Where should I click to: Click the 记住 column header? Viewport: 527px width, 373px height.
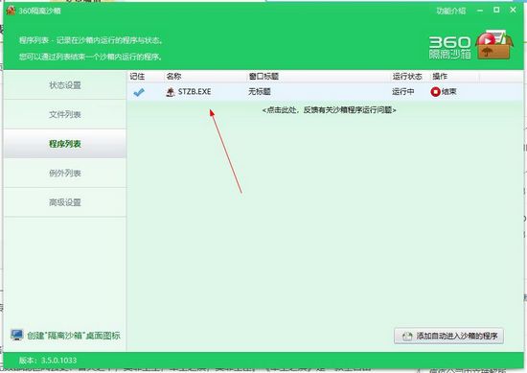coord(137,77)
